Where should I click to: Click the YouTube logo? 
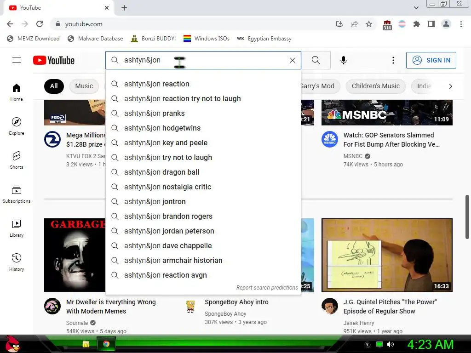[54, 60]
